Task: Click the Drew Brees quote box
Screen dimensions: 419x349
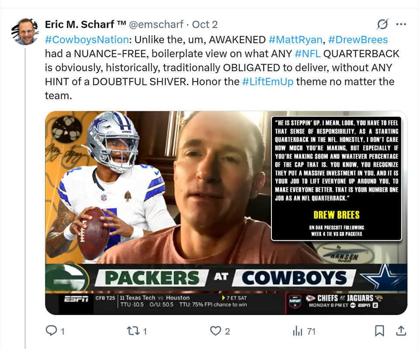Action: (x=336, y=178)
